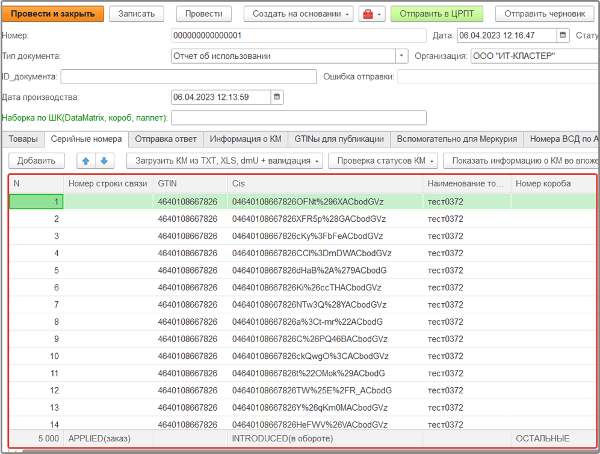Select row number 1 cell
This screenshot has height=454, width=600.
[x=36, y=201]
